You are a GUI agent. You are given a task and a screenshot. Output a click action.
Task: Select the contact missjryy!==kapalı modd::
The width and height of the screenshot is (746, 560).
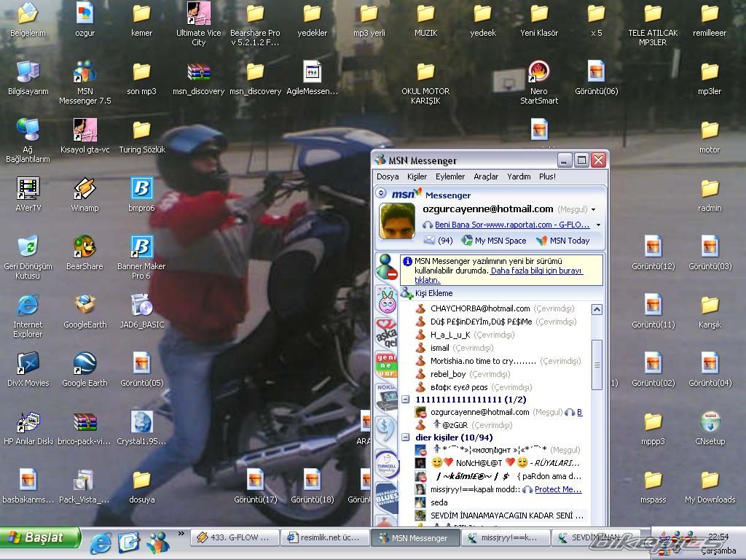[500, 489]
